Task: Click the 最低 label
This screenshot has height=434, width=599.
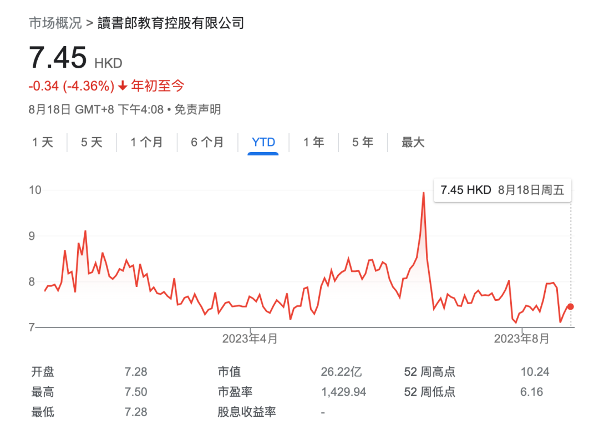Action: click(43, 412)
